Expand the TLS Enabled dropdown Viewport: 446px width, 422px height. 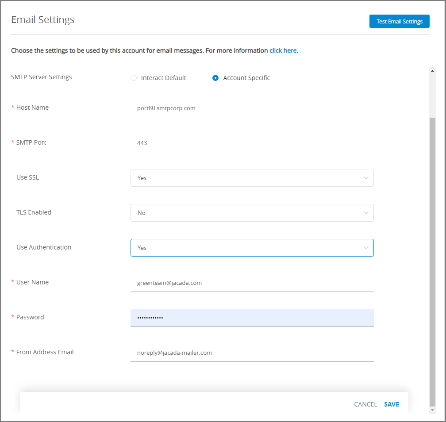pyautogui.click(x=252, y=213)
